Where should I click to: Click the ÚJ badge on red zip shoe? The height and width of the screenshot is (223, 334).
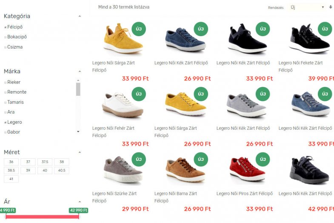coord(263,159)
